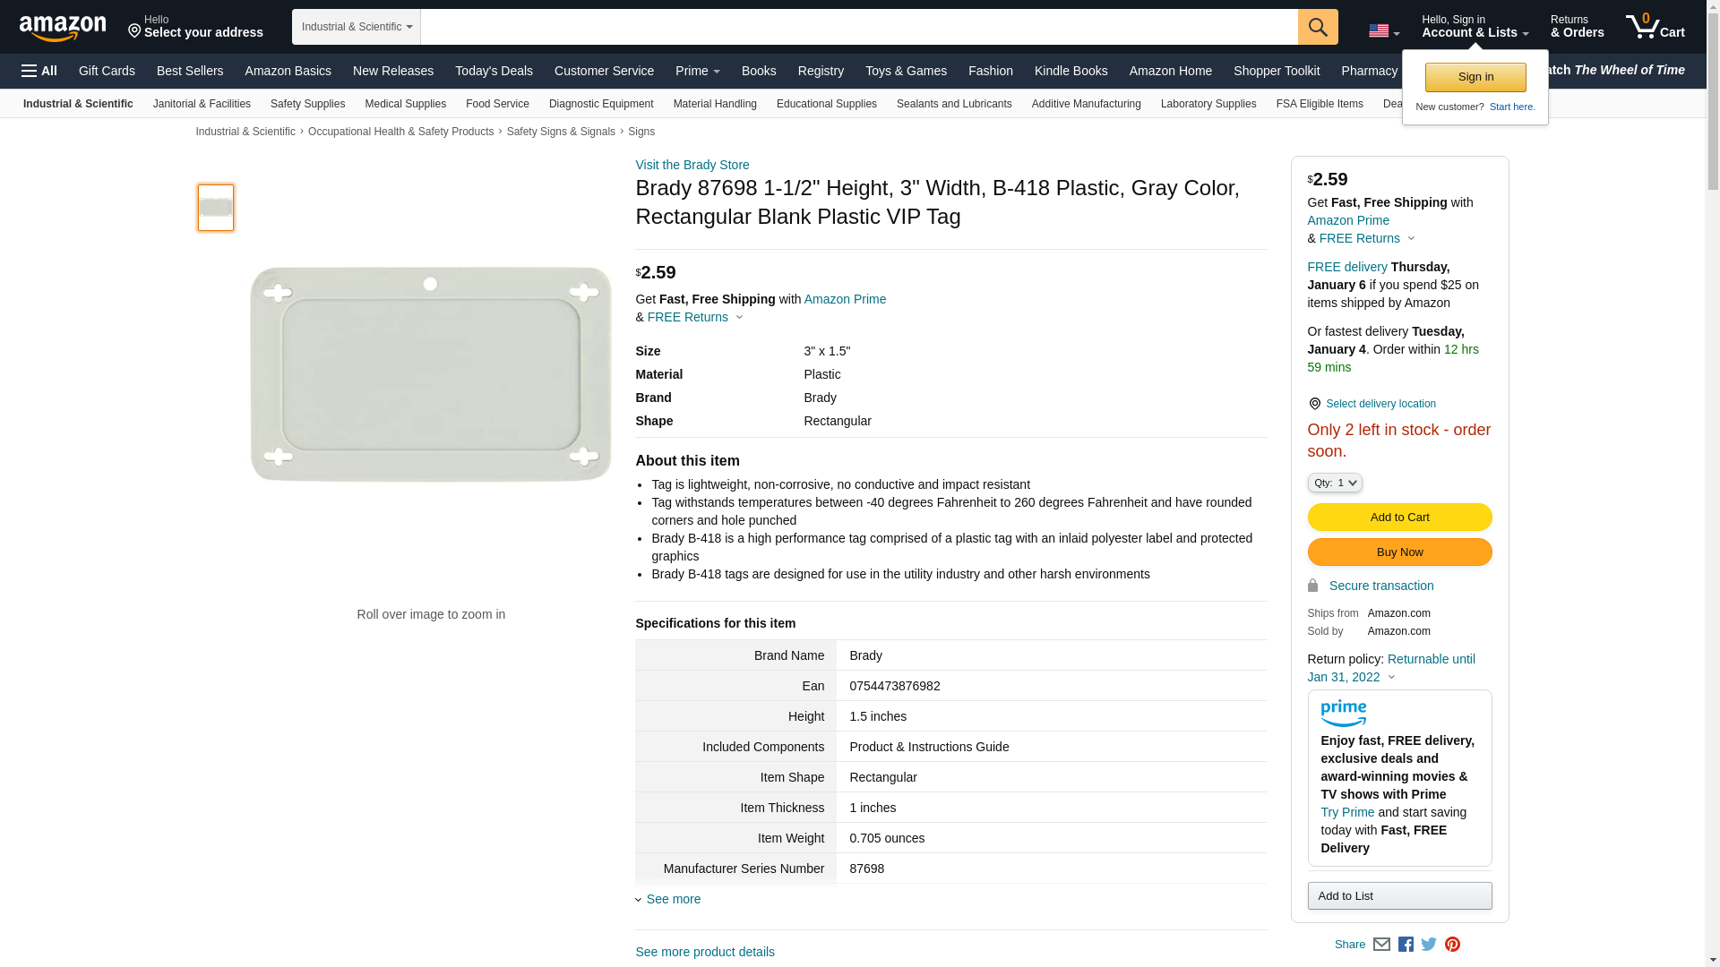Open Safety Supplies category tab
1720x967 pixels.
(x=307, y=104)
